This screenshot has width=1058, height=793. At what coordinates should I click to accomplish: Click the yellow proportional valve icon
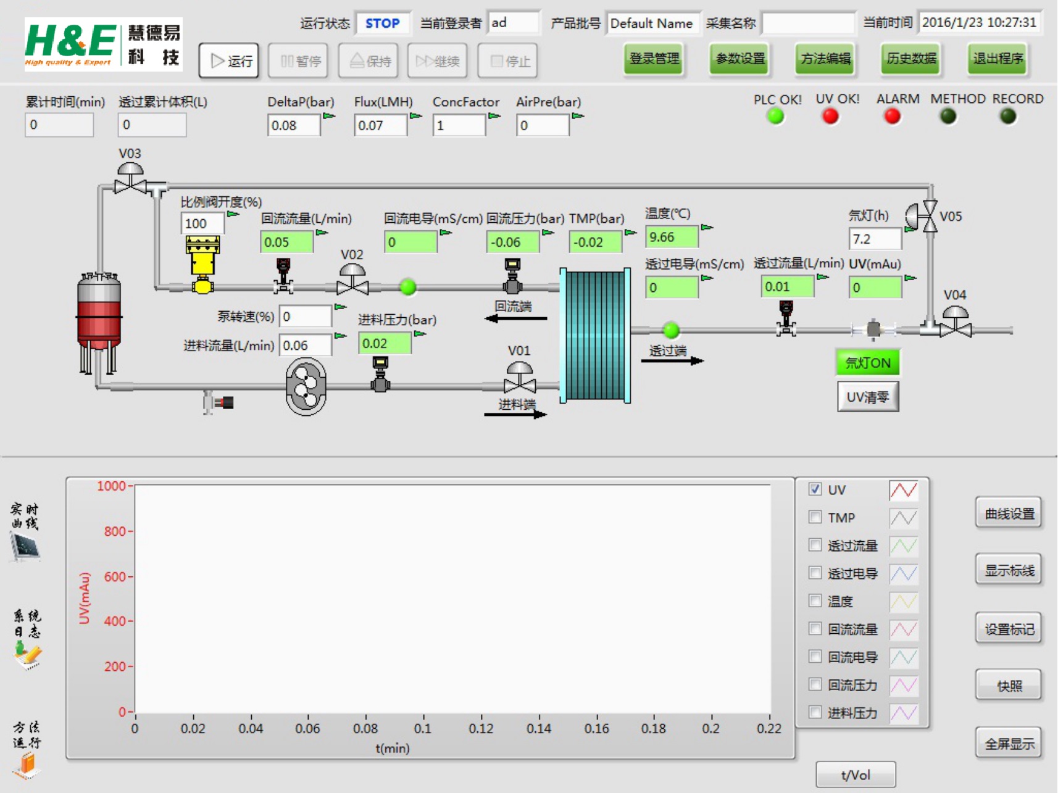[202, 264]
